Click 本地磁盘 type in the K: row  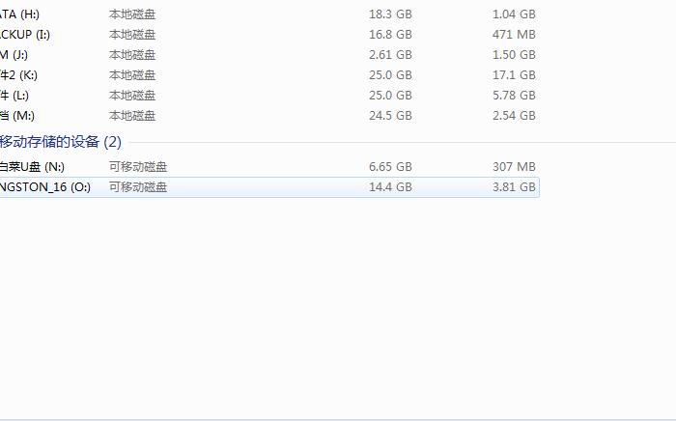[132, 75]
